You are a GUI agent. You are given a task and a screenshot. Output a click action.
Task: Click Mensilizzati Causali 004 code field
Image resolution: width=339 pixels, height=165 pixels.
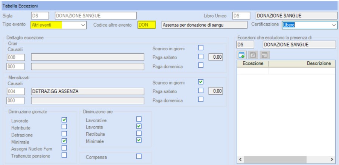click(x=15, y=91)
